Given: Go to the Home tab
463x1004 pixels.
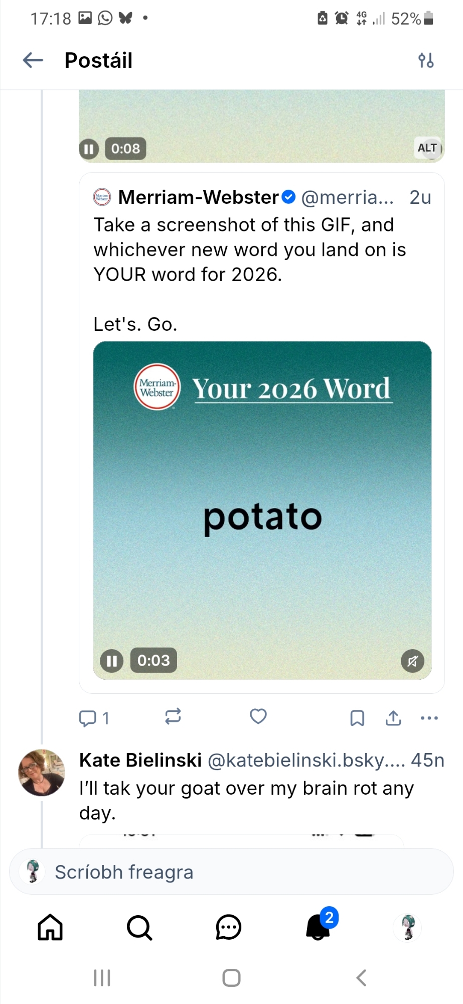Looking at the screenshot, I should coord(50,927).
